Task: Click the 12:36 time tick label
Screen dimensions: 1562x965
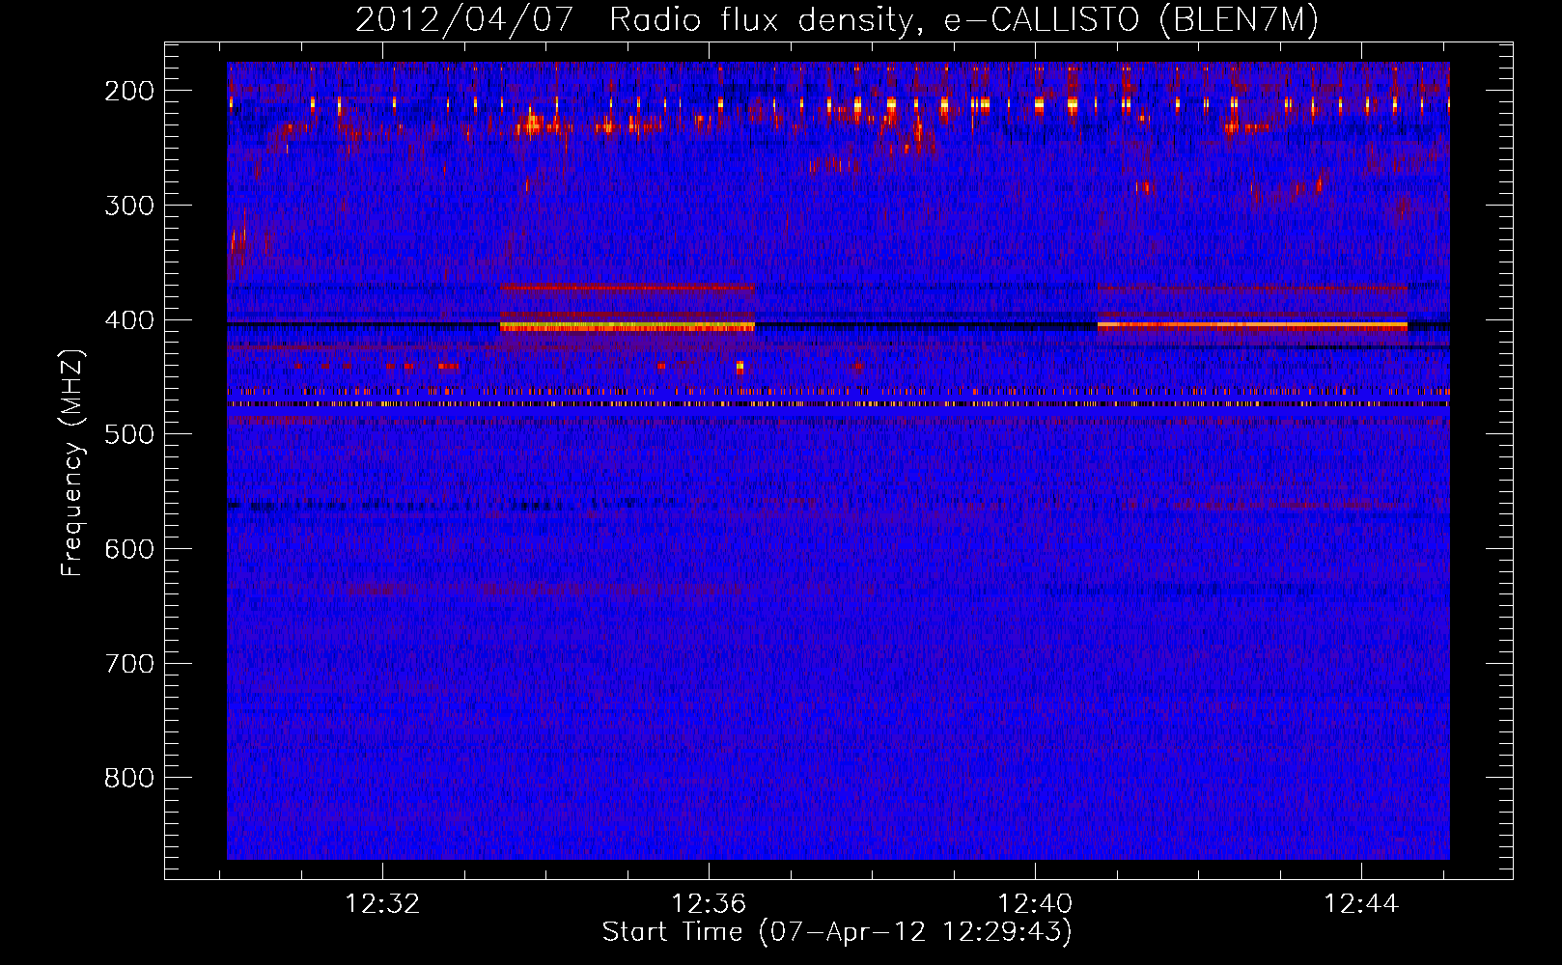Action: 709,904
